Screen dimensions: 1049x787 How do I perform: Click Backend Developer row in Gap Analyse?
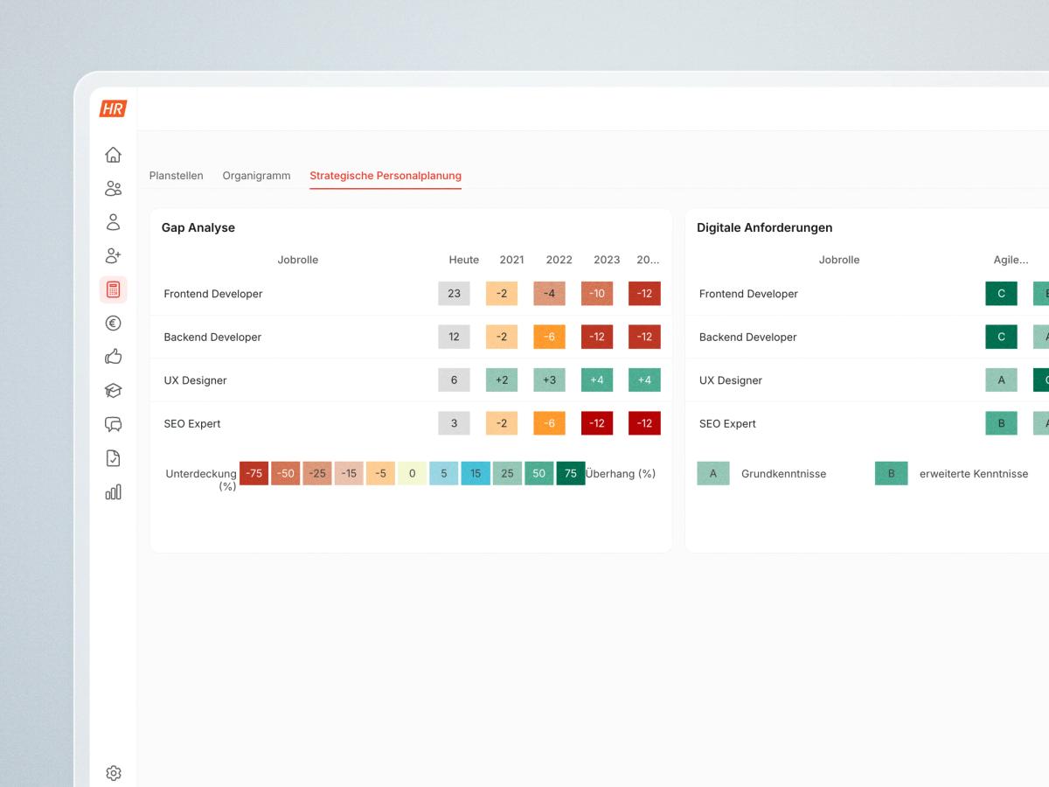pyautogui.click(x=411, y=337)
